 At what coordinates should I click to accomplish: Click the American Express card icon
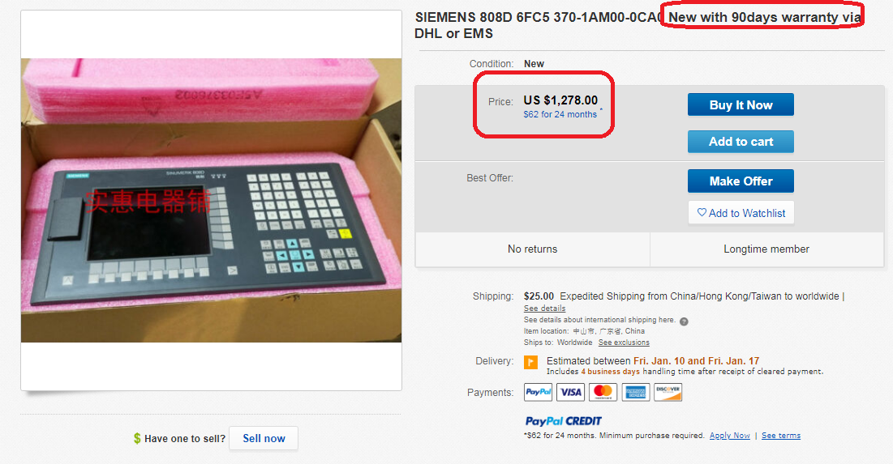coord(636,393)
